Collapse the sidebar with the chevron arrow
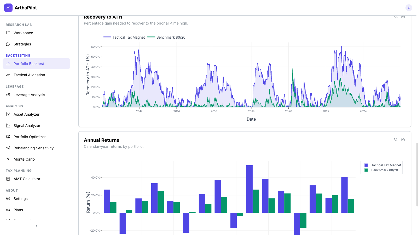The width and height of the screenshot is (418, 235). pos(36,226)
